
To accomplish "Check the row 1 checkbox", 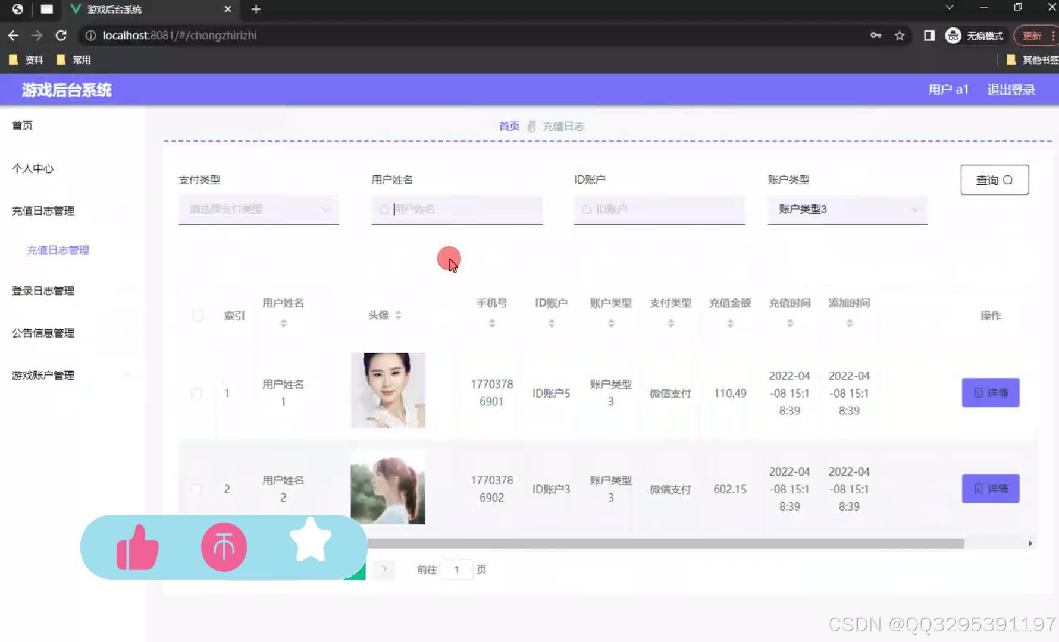I will point(196,394).
